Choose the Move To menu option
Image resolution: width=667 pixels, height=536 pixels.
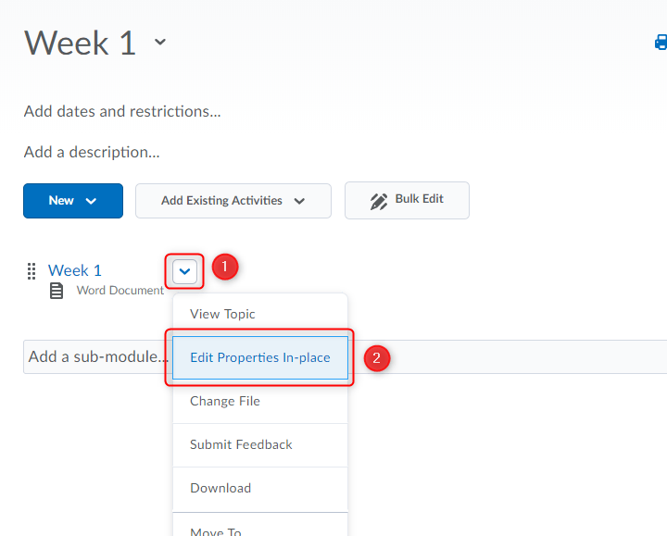216,530
